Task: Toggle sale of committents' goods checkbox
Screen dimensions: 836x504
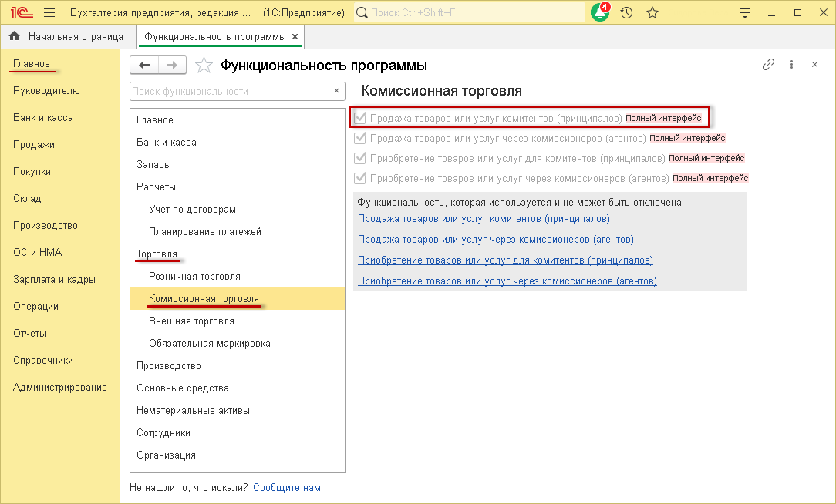Action: (x=359, y=119)
